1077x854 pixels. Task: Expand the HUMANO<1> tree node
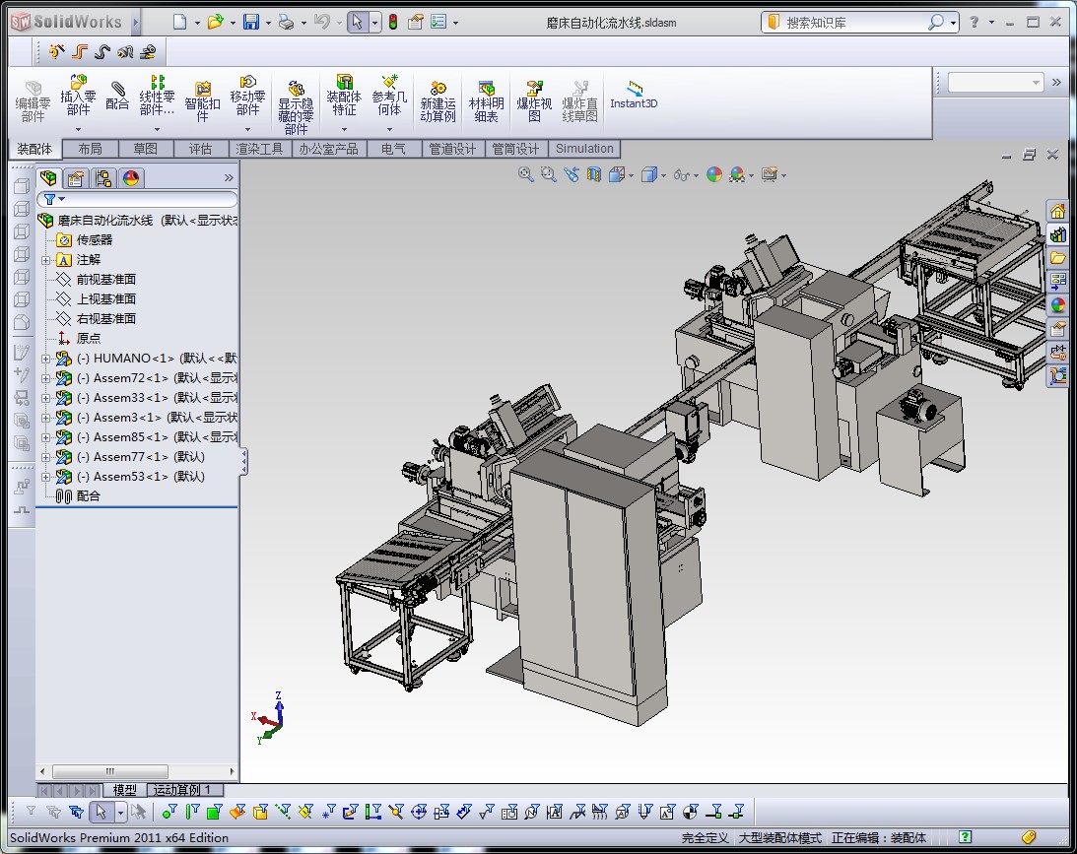pyautogui.click(x=46, y=359)
